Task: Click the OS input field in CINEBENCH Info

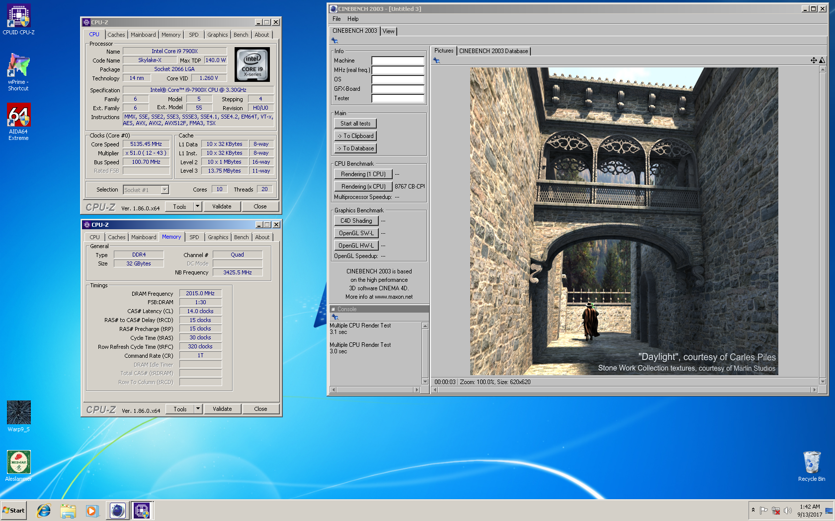Action: (398, 79)
